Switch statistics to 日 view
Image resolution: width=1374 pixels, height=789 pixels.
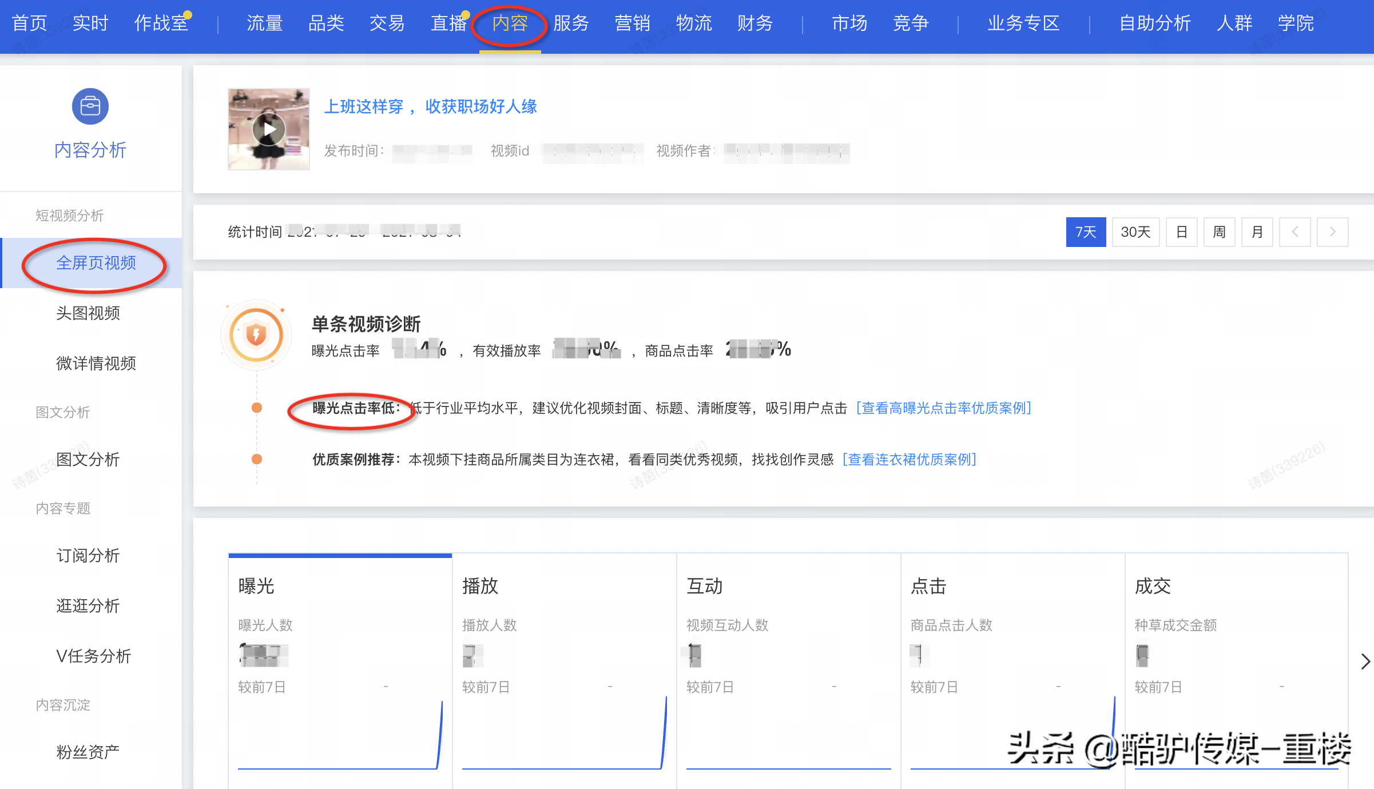1181,232
